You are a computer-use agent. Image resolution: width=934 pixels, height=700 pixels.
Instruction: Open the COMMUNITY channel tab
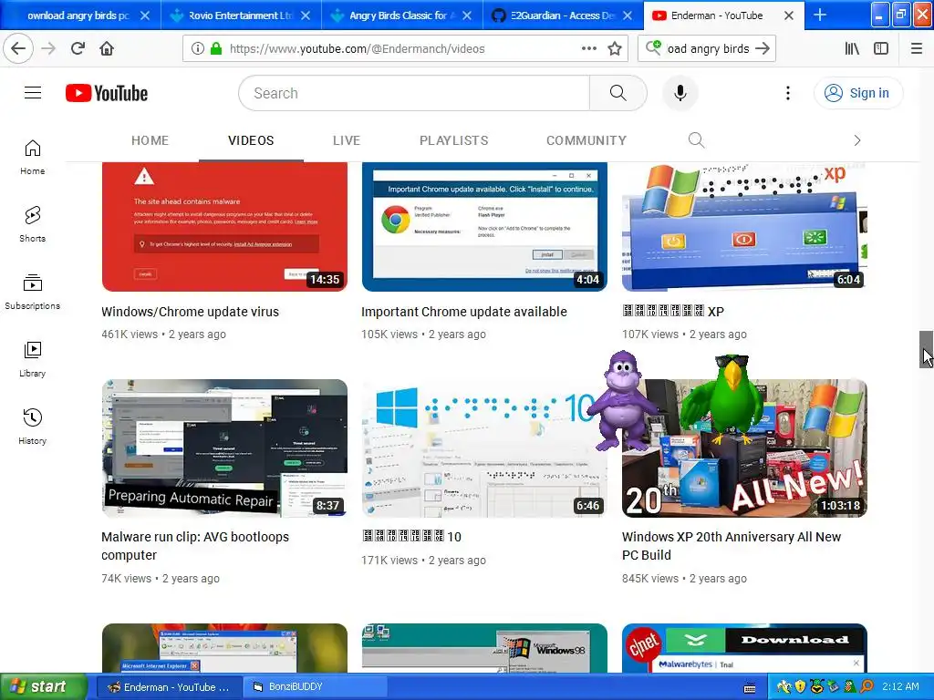[586, 140]
